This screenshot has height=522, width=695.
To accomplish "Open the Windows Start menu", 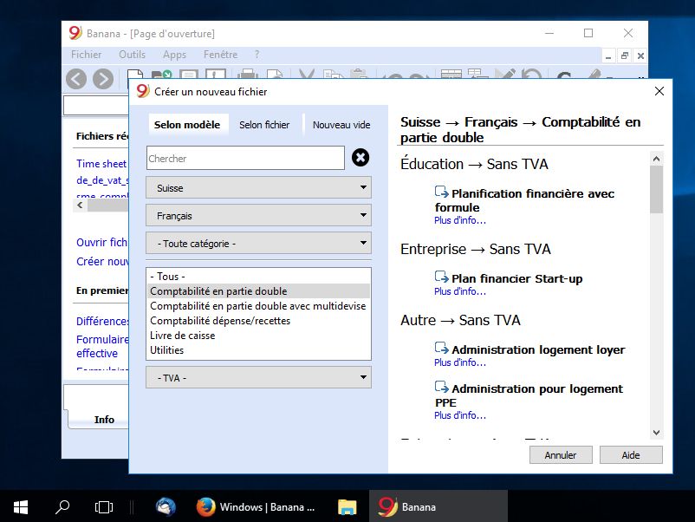I will pyautogui.click(x=21, y=507).
